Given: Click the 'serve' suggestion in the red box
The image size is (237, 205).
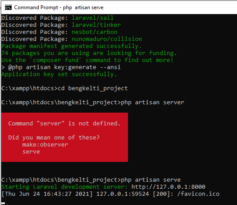Looking at the screenshot, I should pyautogui.click(x=31, y=152).
